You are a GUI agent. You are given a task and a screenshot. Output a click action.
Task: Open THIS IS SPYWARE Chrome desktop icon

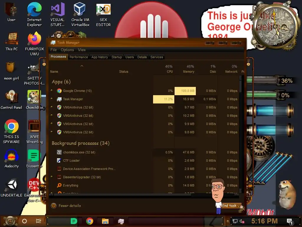(12, 131)
